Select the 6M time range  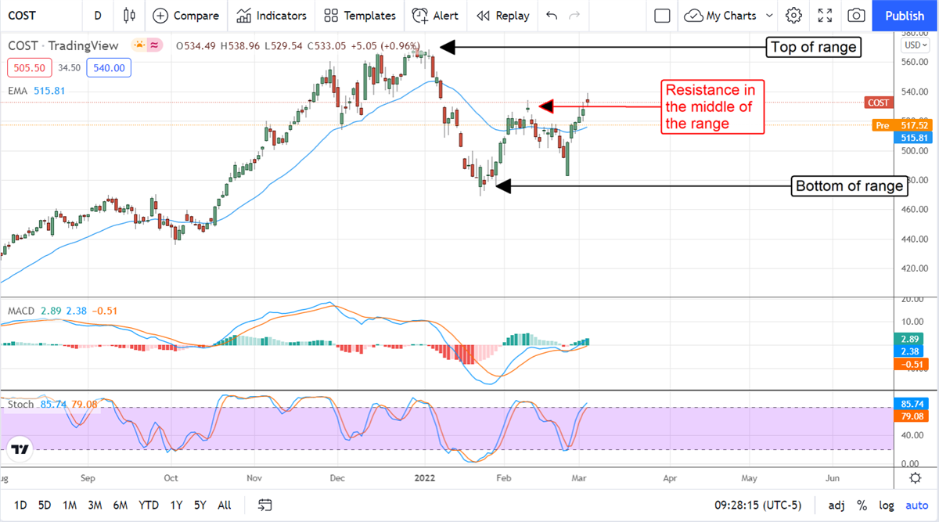121,505
